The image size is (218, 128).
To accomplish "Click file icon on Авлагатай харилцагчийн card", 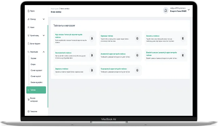I will click(x=137, y=55).
